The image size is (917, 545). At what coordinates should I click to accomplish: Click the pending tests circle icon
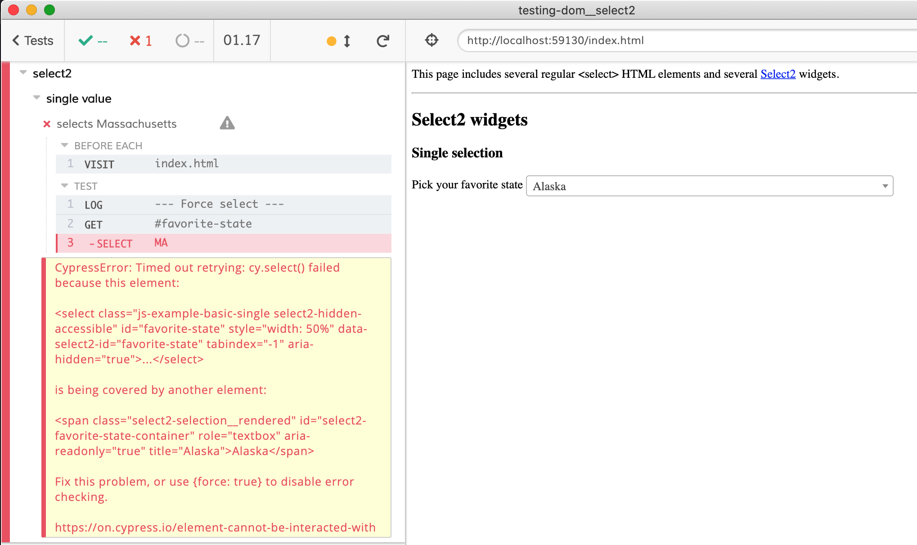click(x=189, y=41)
